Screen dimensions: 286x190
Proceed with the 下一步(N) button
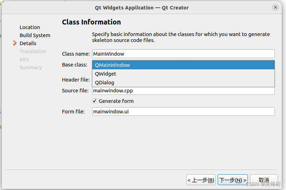coord(233,180)
